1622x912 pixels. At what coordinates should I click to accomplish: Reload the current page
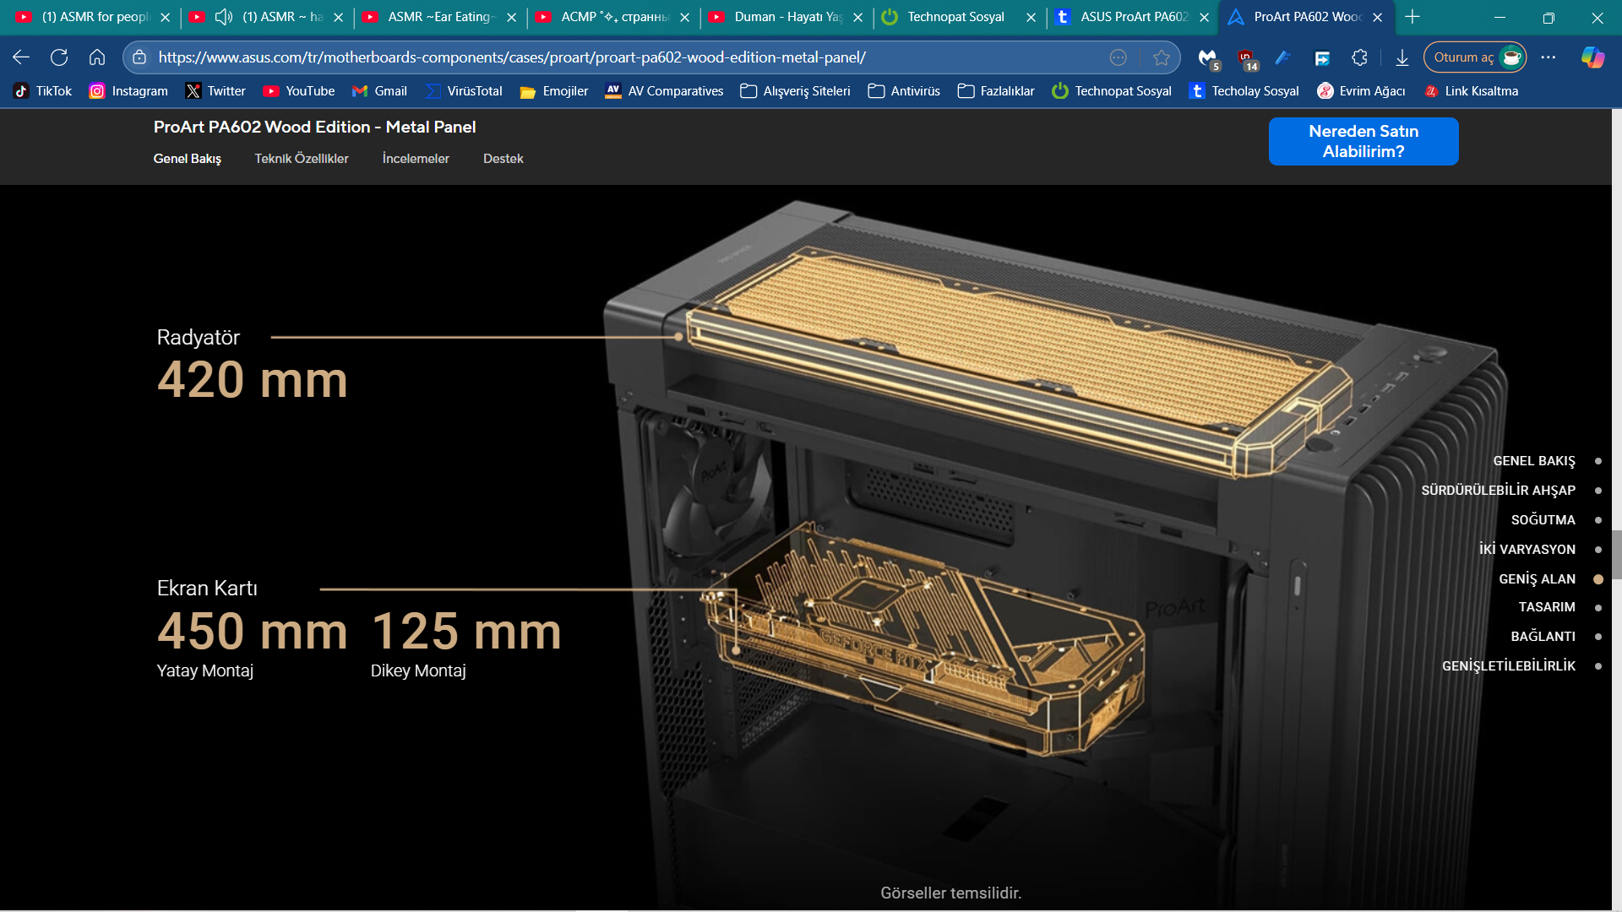click(x=59, y=57)
